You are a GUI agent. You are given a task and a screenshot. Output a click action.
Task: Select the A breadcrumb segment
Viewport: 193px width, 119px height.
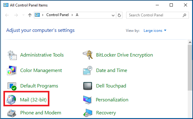tap(77, 15)
